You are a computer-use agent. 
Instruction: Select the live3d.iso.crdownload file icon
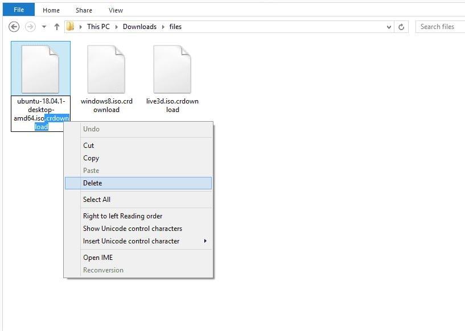[x=172, y=68]
